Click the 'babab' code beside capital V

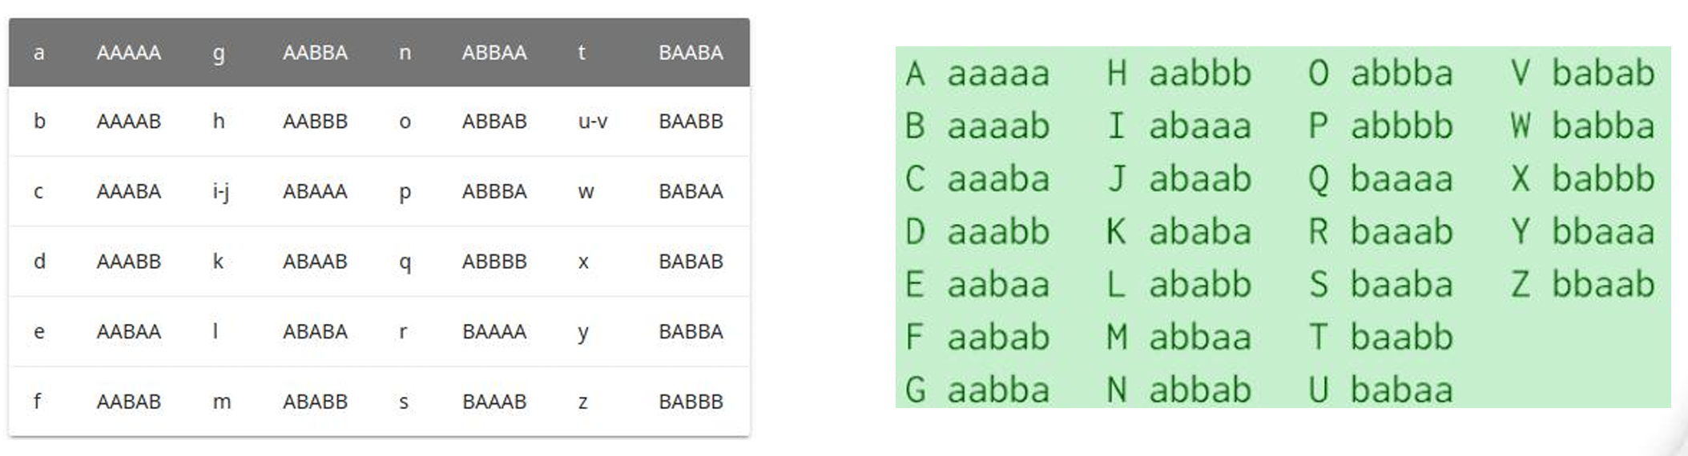click(x=1603, y=74)
